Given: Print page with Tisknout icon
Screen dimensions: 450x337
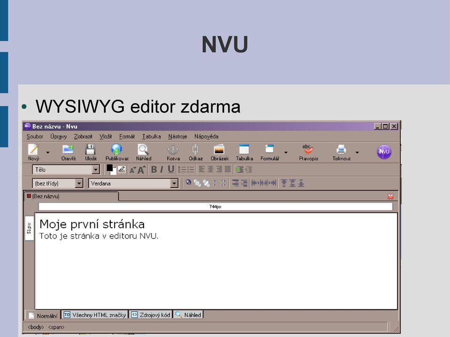Looking at the screenshot, I should pos(341,152).
